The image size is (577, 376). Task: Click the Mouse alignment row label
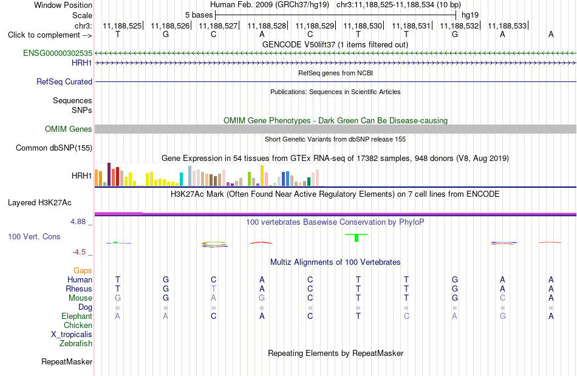point(80,298)
